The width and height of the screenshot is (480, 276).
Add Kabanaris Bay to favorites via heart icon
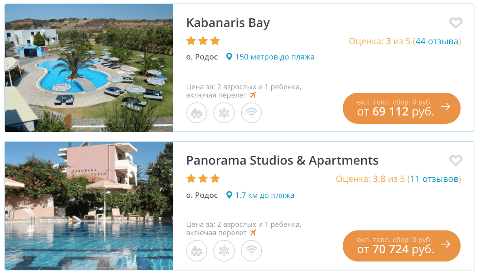(456, 23)
